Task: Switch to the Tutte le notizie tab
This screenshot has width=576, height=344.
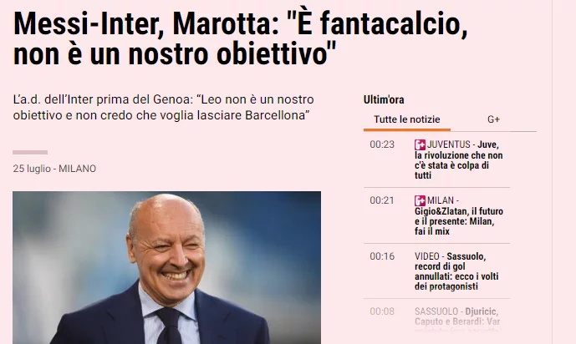Action: coord(406,119)
